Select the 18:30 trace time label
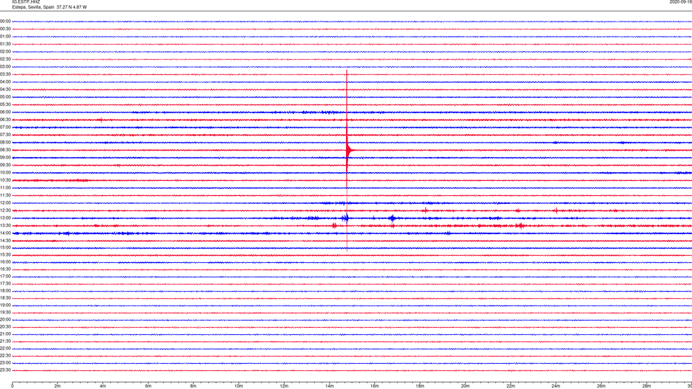The height and width of the screenshot is (389, 692). point(5,298)
